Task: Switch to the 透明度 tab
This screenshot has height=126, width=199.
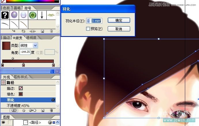Action: point(31,37)
